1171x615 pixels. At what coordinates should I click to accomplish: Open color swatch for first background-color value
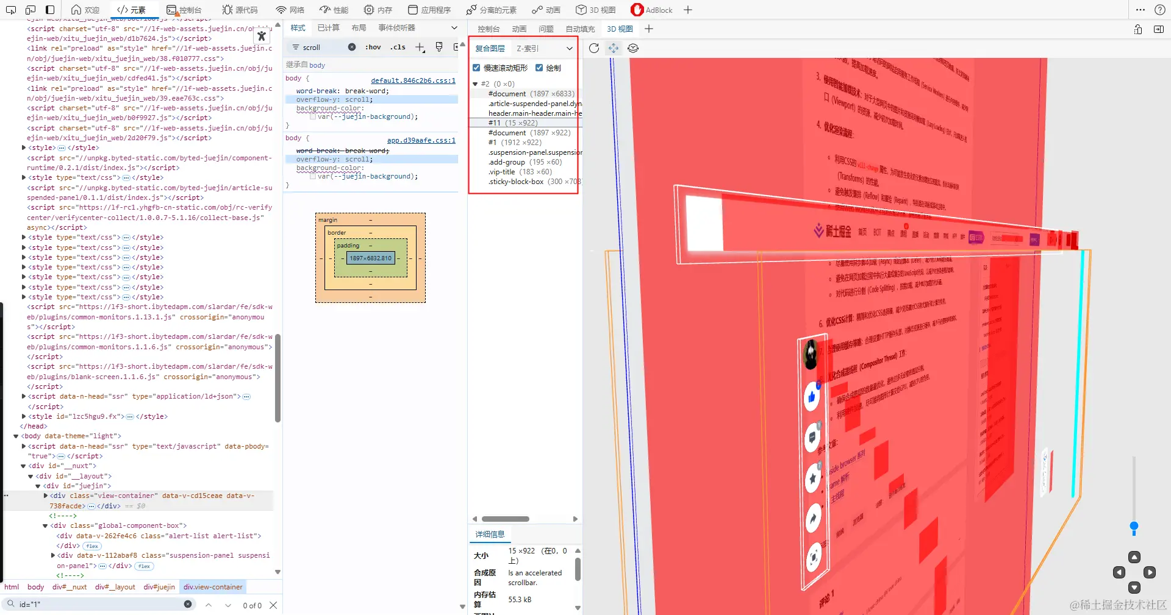point(313,117)
